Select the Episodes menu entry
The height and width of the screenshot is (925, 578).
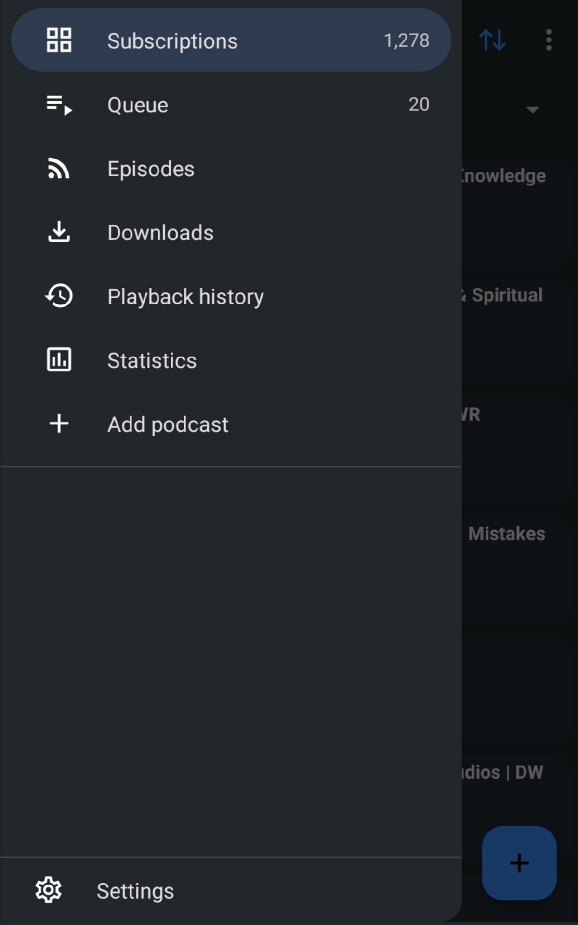(x=151, y=169)
